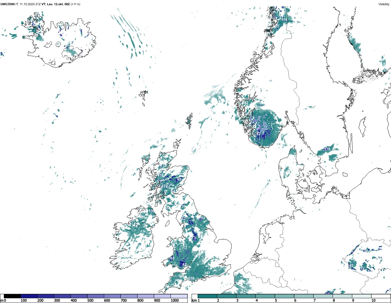The height and width of the screenshot is (303, 391).
Task: Click the '10' tick label in the km legend
Action: (373, 301)
